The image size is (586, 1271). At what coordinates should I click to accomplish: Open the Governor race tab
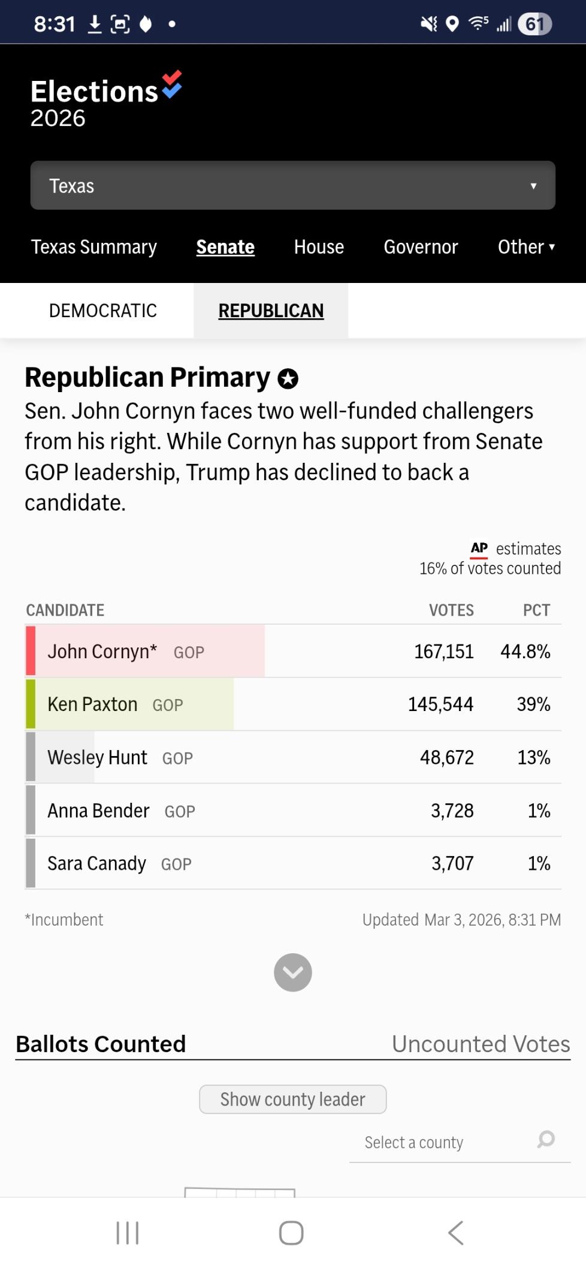pos(421,247)
